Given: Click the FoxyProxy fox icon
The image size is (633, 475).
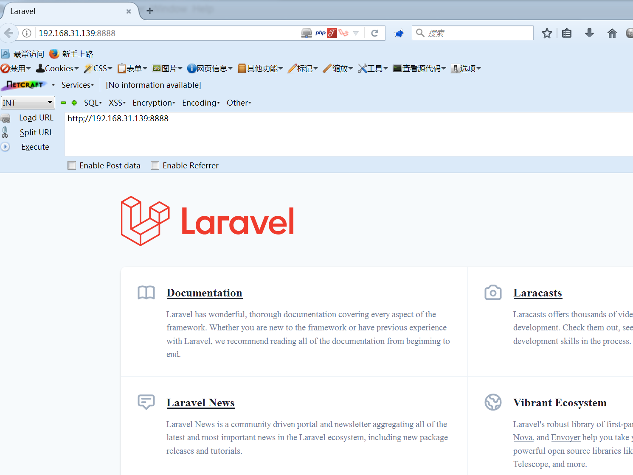Looking at the screenshot, I should pyautogui.click(x=398, y=33).
